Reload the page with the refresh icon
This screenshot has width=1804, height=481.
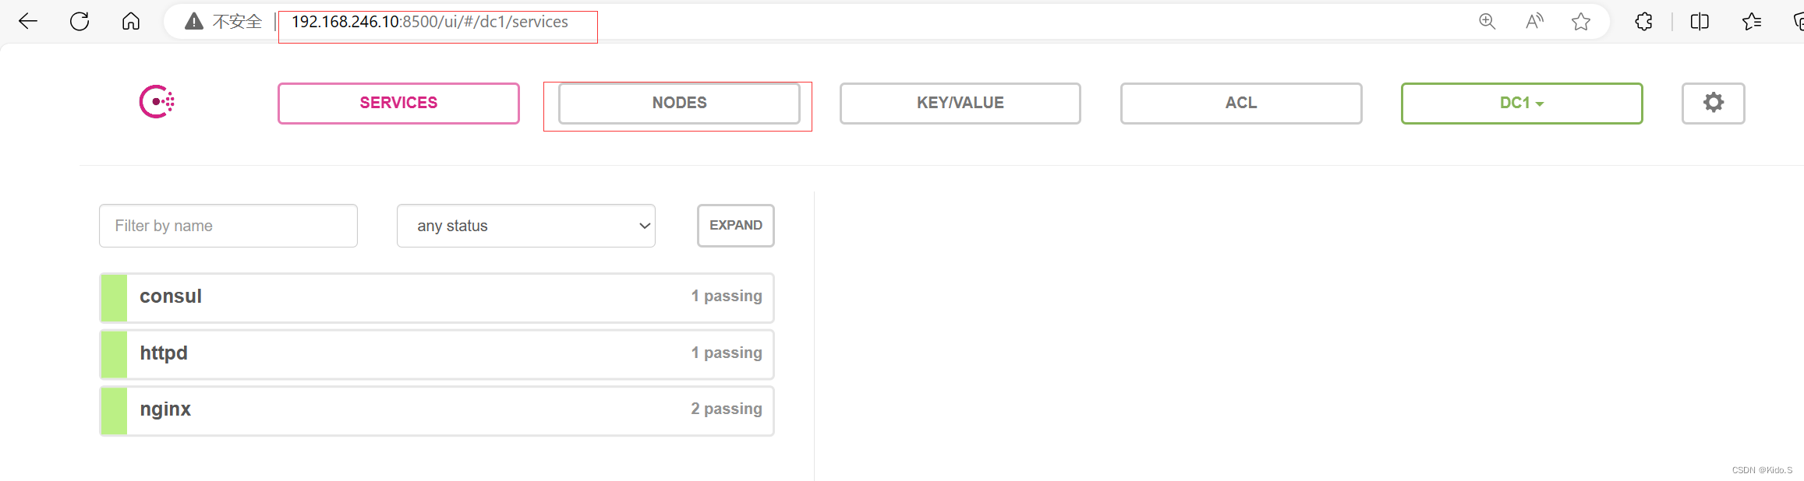pos(80,22)
